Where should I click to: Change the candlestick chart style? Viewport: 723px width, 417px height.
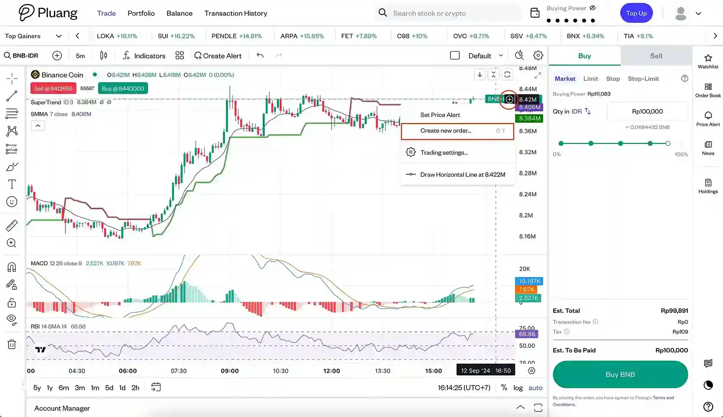coord(104,56)
